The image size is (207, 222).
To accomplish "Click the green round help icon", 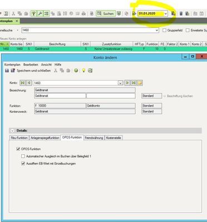I will tap(76, 70).
